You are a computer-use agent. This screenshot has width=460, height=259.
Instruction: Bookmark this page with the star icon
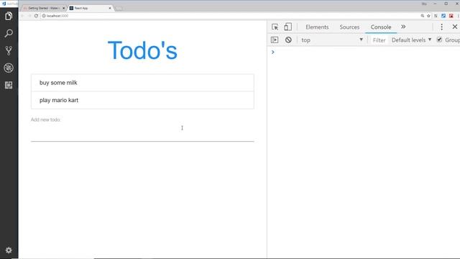click(x=428, y=16)
